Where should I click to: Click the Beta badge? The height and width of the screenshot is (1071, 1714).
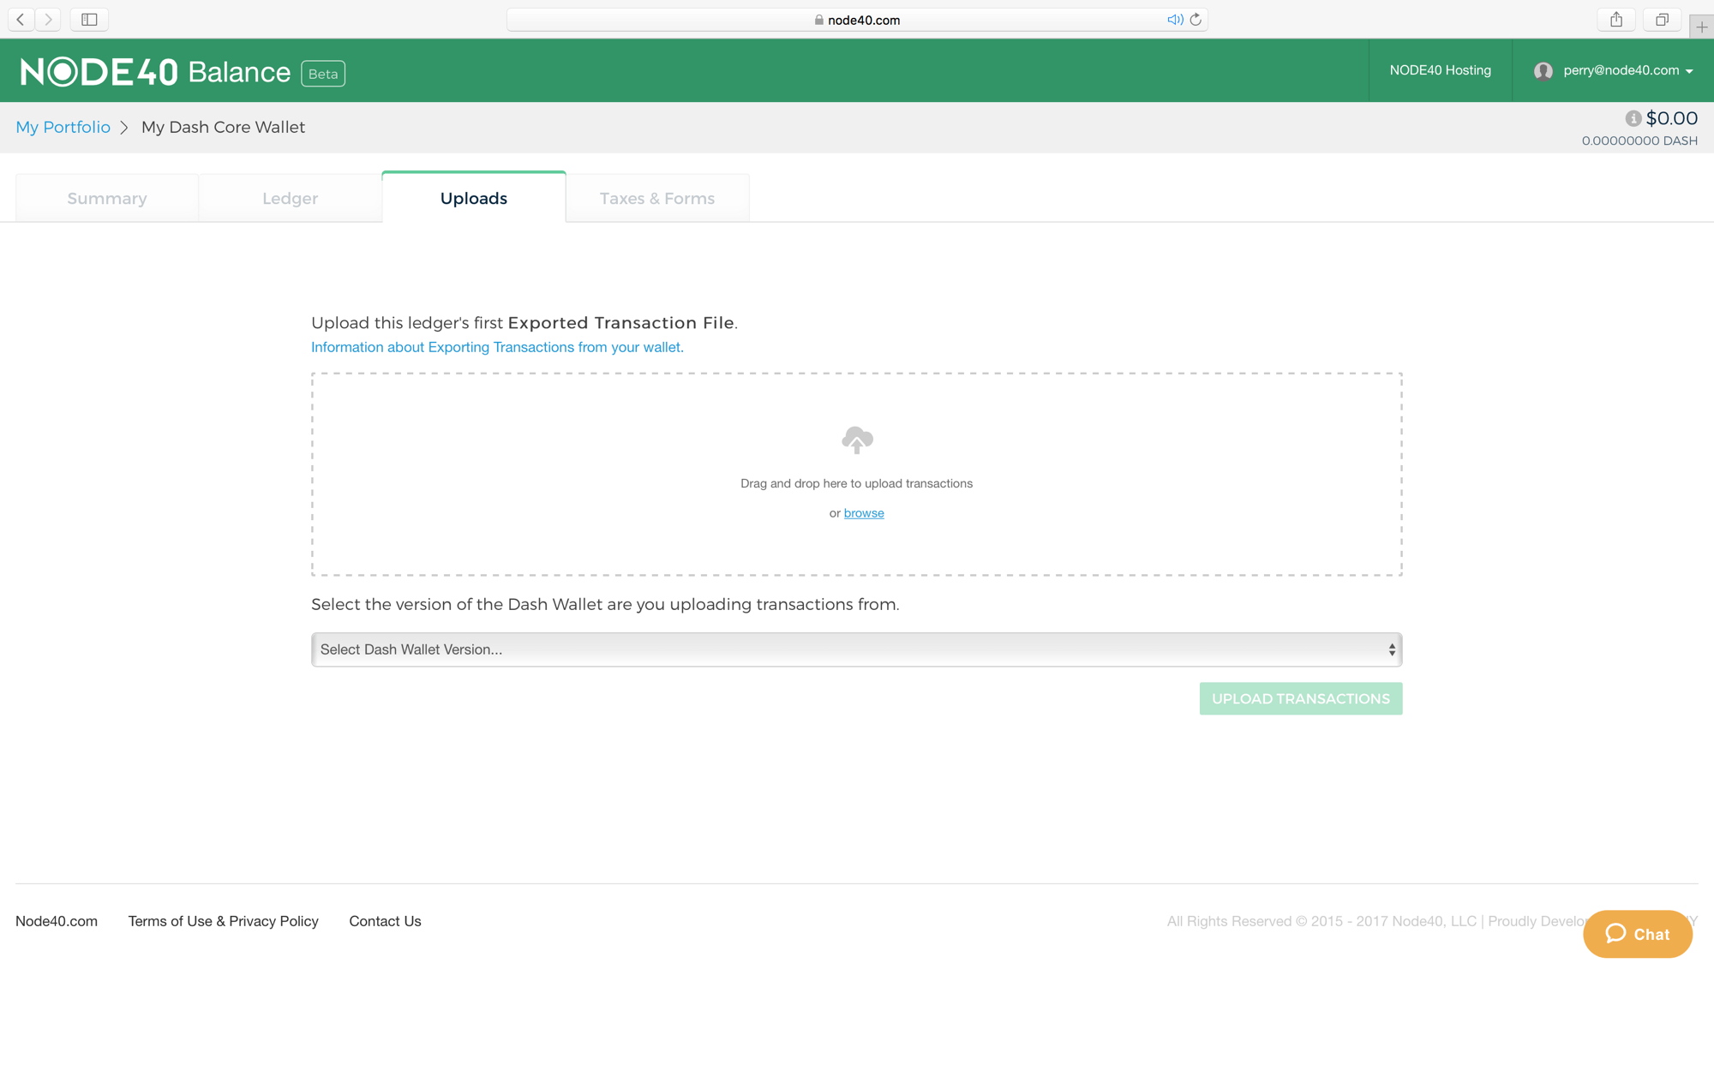point(323,74)
